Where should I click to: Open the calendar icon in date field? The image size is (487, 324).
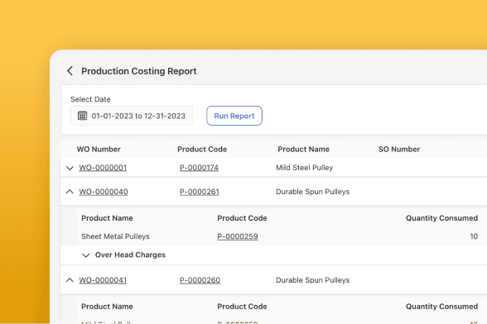coord(82,116)
